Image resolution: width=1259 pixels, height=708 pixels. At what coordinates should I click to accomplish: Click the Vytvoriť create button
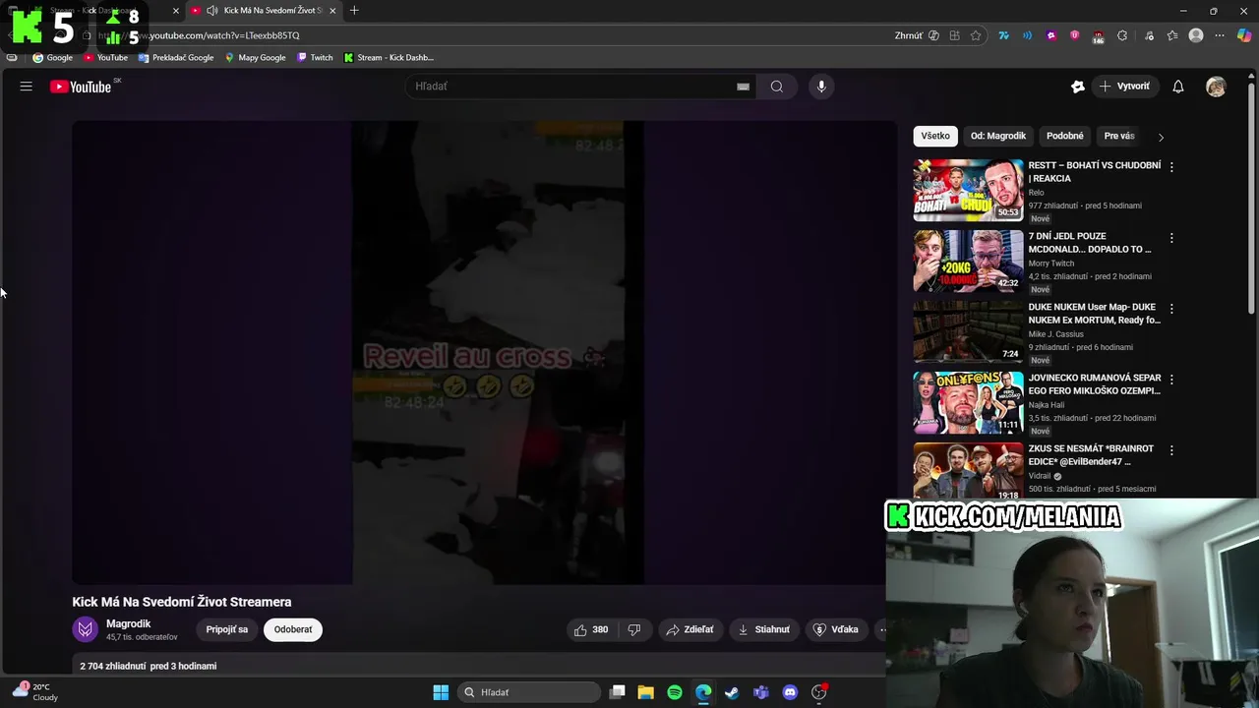1124,87
